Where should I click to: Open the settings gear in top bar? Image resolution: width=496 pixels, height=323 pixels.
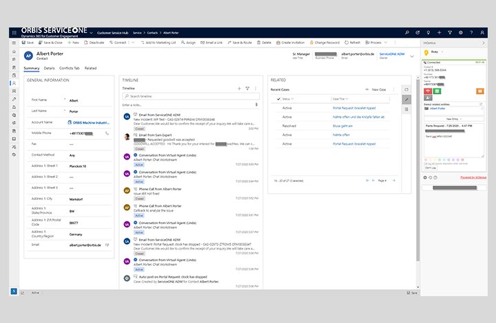461,32
